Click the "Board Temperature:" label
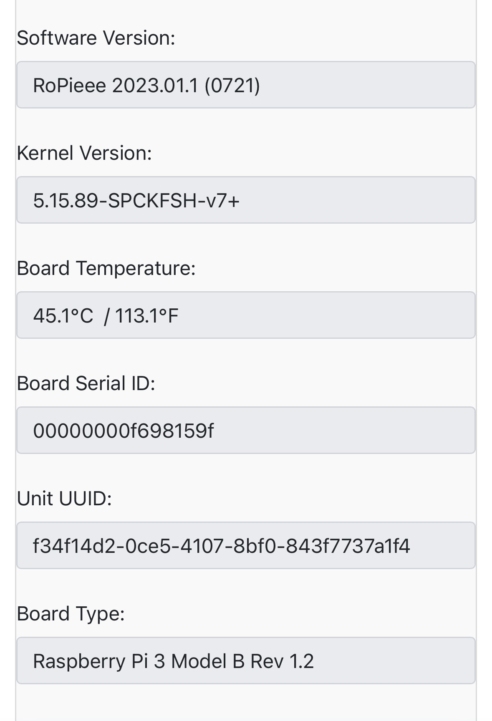492x721 pixels. (106, 268)
